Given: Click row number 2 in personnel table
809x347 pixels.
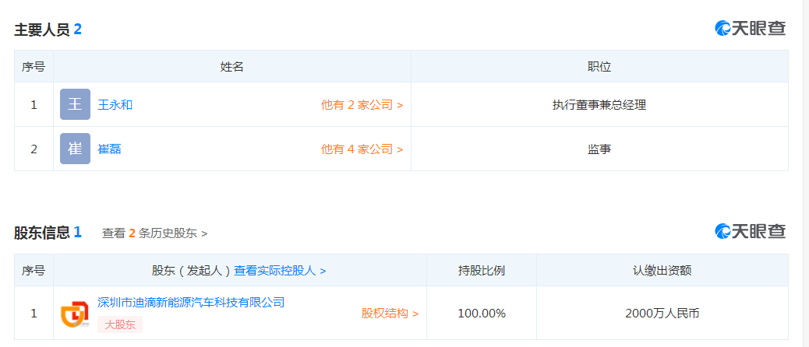Looking at the screenshot, I should (34, 149).
